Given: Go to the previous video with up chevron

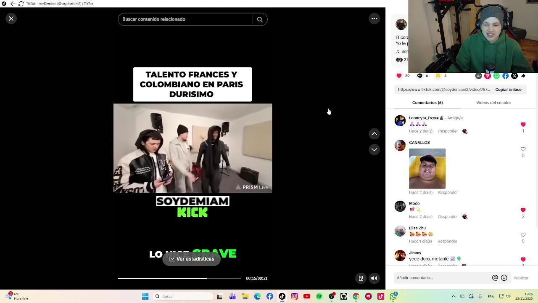Looking at the screenshot, I should pyautogui.click(x=374, y=134).
